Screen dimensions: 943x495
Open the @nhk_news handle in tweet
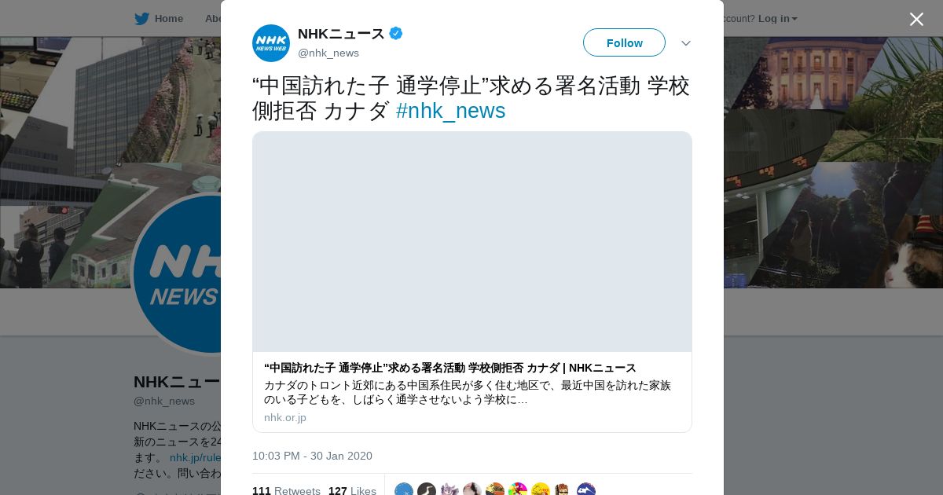[328, 53]
